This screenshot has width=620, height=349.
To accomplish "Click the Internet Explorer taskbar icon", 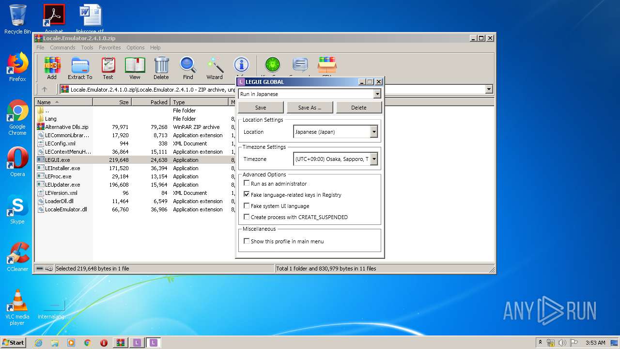I will pos(38,343).
